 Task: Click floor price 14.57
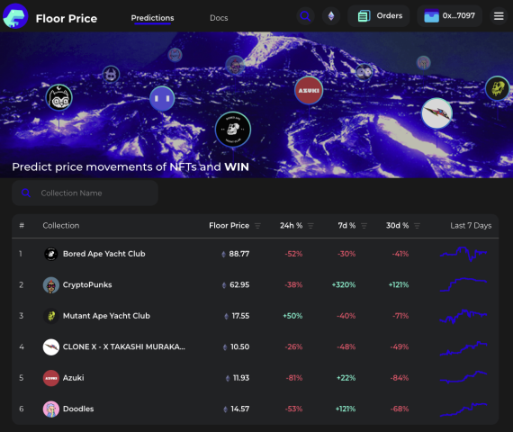pos(240,409)
